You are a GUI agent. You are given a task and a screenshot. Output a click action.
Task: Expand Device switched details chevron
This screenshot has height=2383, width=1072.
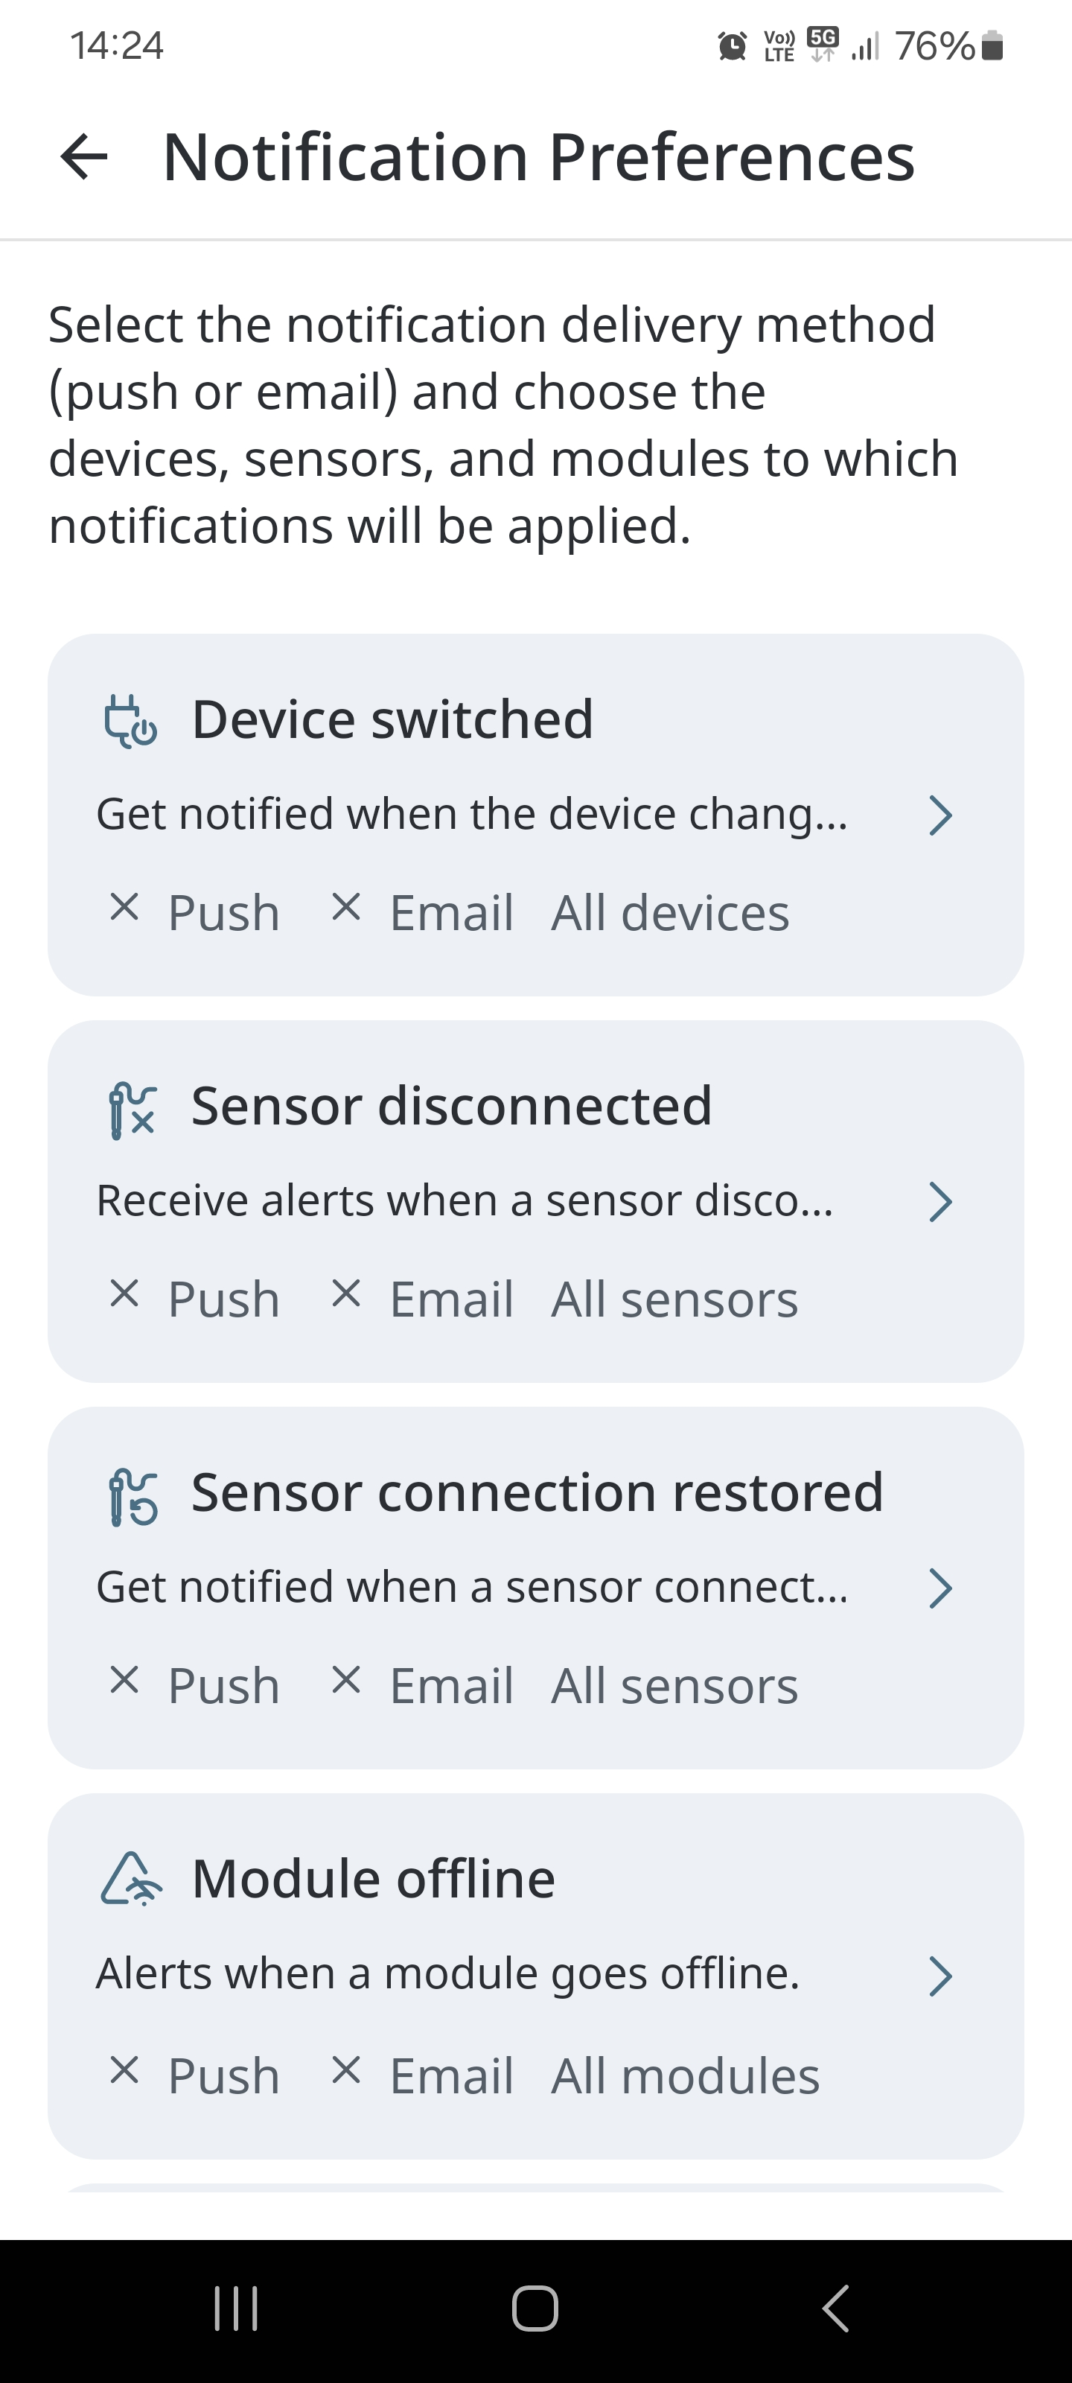click(939, 815)
